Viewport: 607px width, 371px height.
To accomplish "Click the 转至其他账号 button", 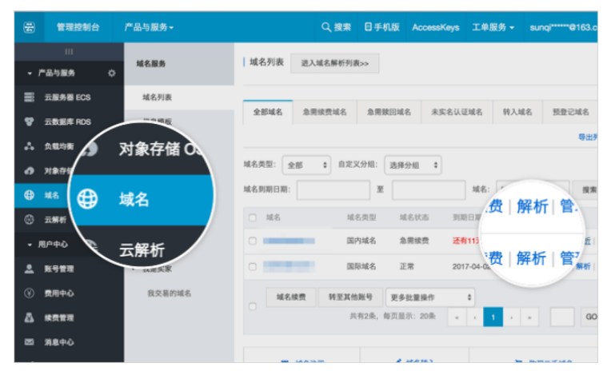I will [350, 297].
